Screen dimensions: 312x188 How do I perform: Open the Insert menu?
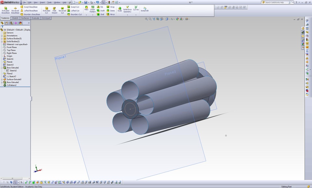[x=42, y=2]
